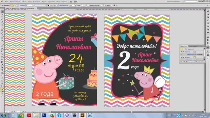
Task: Click the delete trash icon in Appearance panel
Action: coord(202,62)
